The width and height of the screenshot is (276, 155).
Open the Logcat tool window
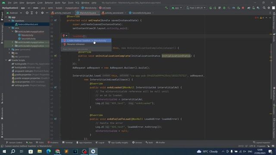[x=100, y=143]
